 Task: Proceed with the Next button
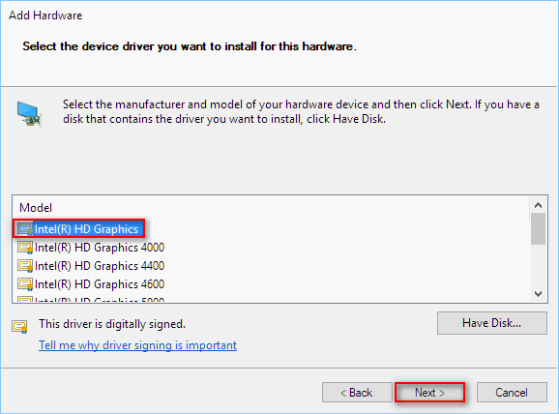(429, 393)
